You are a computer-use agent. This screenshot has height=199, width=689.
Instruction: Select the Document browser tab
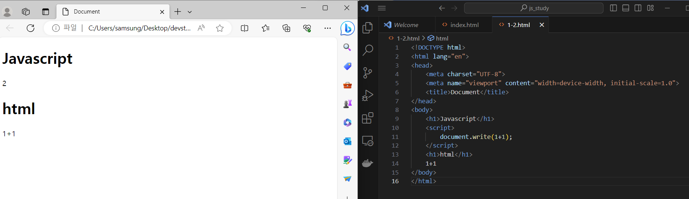click(x=113, y=12)
